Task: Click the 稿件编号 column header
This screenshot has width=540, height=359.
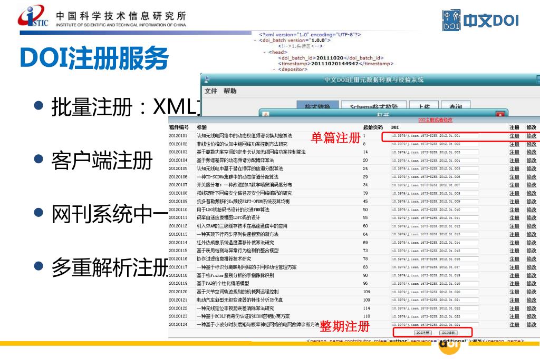Action: click(x=179, y=127)
